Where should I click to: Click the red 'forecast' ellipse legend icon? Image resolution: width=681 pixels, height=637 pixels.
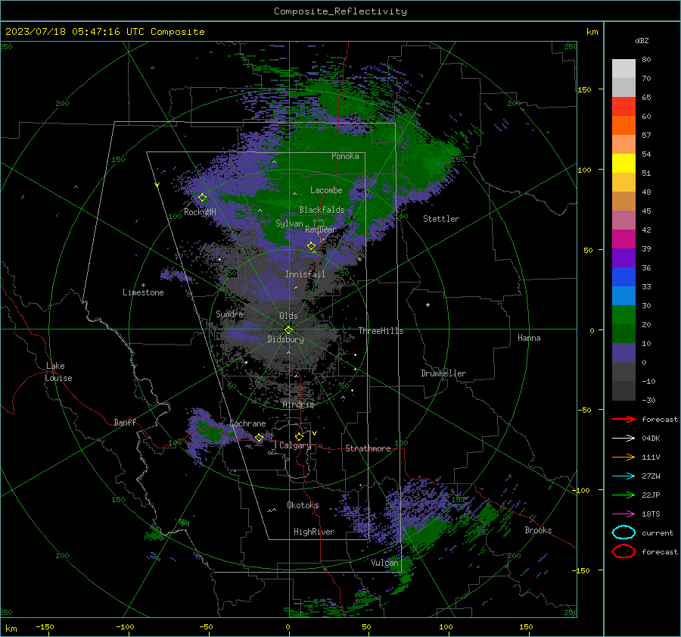[x=623, y=551]
